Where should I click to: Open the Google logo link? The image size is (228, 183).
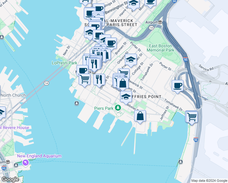(10, 180)
